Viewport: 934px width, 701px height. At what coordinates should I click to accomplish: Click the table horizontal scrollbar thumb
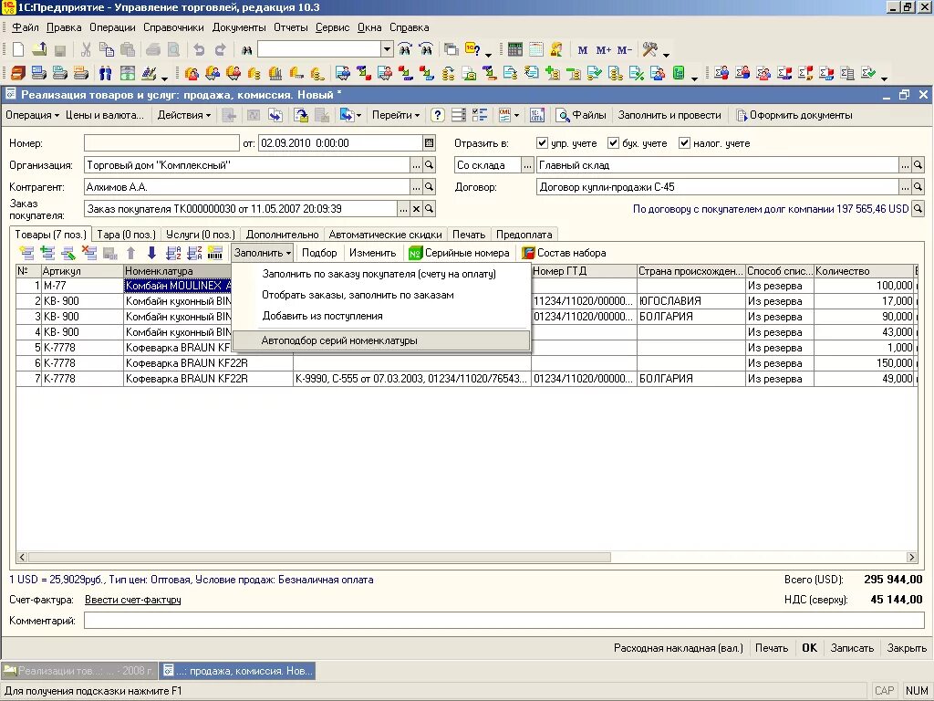point(319,558)
